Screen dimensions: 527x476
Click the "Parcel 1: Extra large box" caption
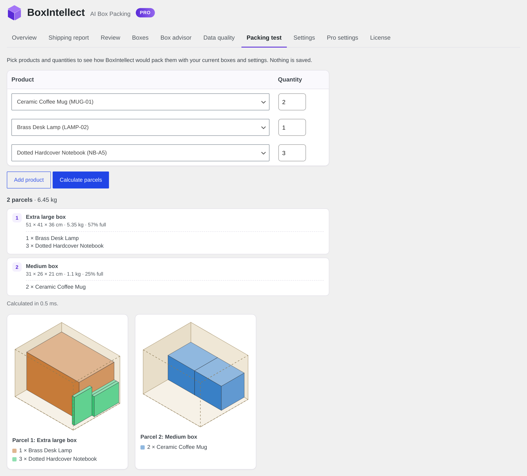point(44,440)
